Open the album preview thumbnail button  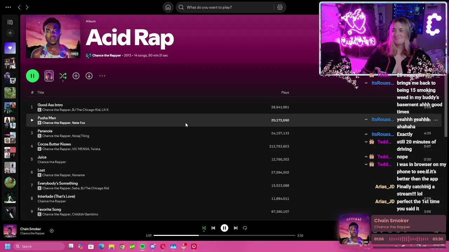(49, 76)
